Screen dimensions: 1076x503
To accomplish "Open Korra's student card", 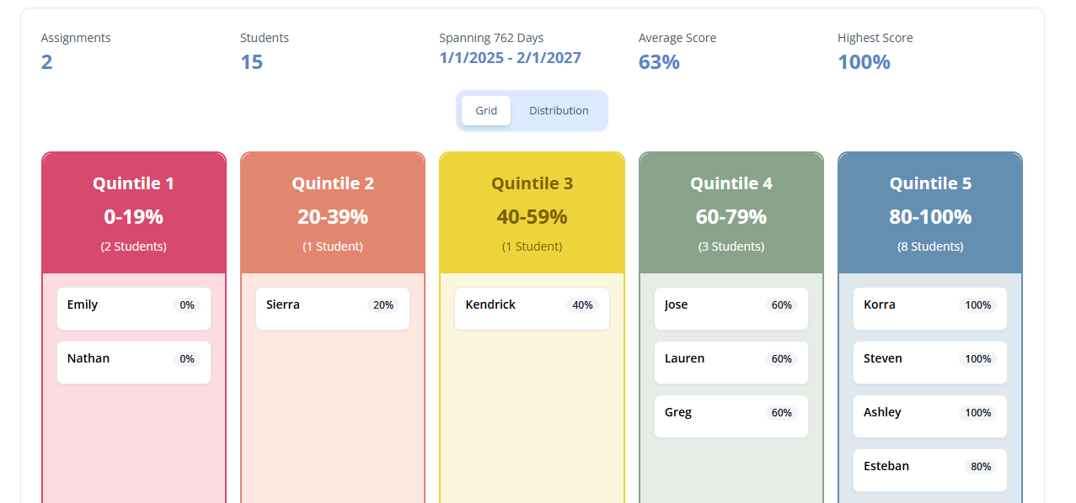I will coord(930,309).
